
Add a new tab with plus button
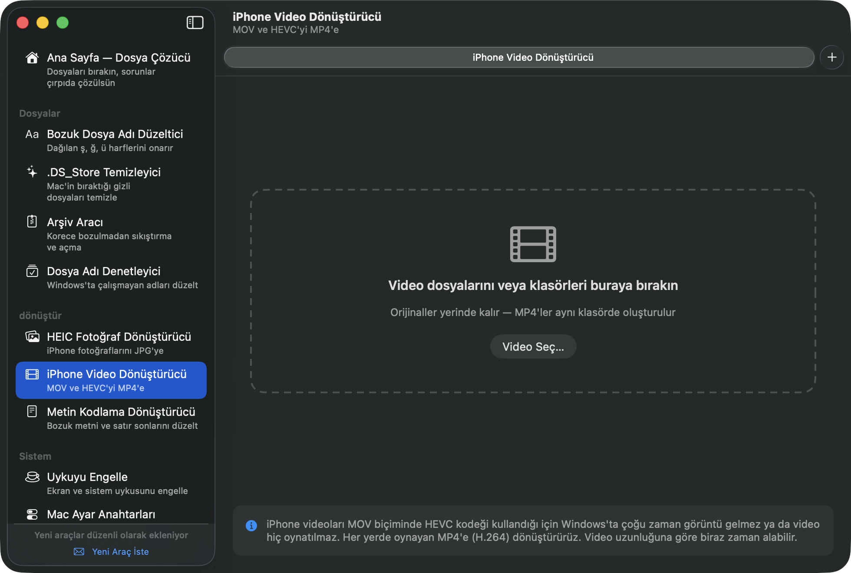(832, 57)
